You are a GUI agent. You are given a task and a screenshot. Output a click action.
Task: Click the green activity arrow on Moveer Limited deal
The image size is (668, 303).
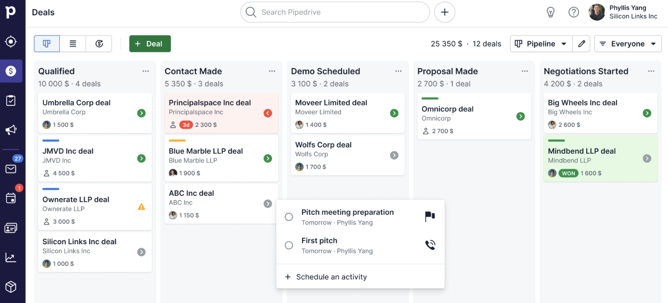pos(394,113)
